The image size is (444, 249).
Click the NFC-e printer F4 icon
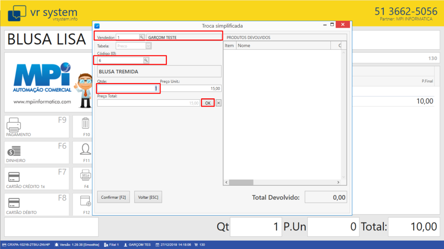coord(86,176)
